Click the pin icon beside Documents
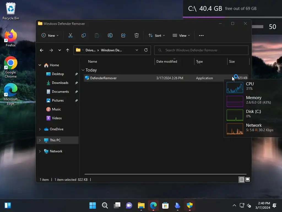282x212 pixels. point(77,92)
